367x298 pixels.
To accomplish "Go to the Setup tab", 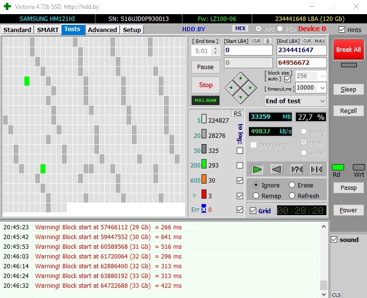I will tap(132, 30).
